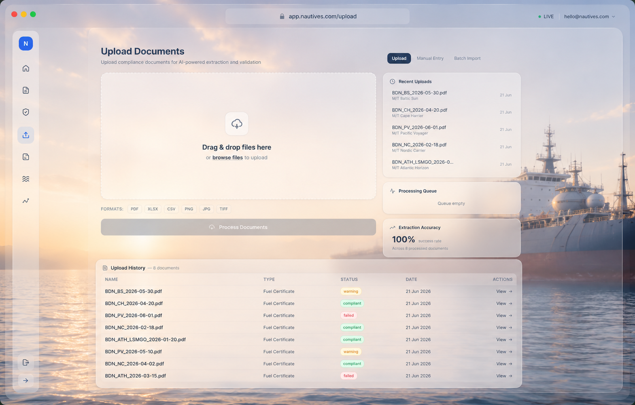Viewport: 635px width, 405px height.
Task: Open the documents sidebar icon
Action: (x=25, y=90)
